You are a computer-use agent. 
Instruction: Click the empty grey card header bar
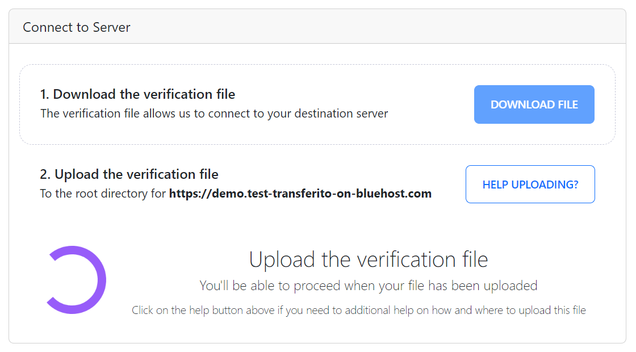365,27
